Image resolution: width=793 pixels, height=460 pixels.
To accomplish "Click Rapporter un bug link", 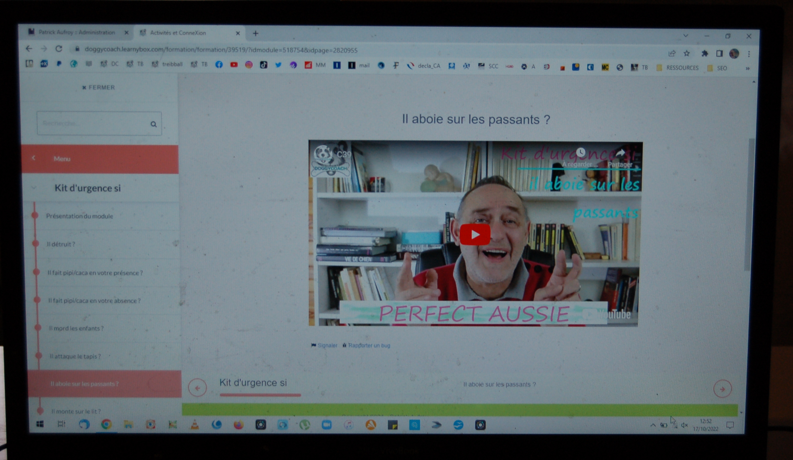I will [x=366, y=345].
